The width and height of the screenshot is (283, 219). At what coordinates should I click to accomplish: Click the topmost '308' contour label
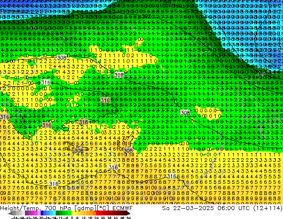(x=62, y=58)
